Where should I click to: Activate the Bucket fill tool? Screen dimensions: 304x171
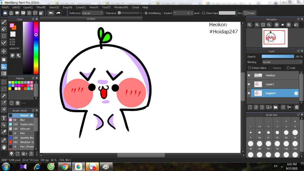[x=4, y=66]
